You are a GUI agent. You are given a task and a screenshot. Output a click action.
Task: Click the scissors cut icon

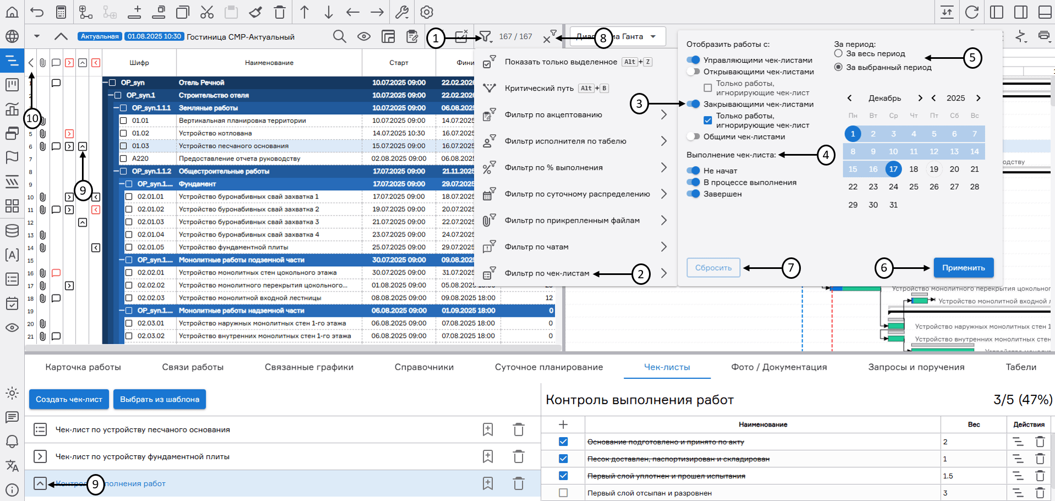(x=207, y=12)
